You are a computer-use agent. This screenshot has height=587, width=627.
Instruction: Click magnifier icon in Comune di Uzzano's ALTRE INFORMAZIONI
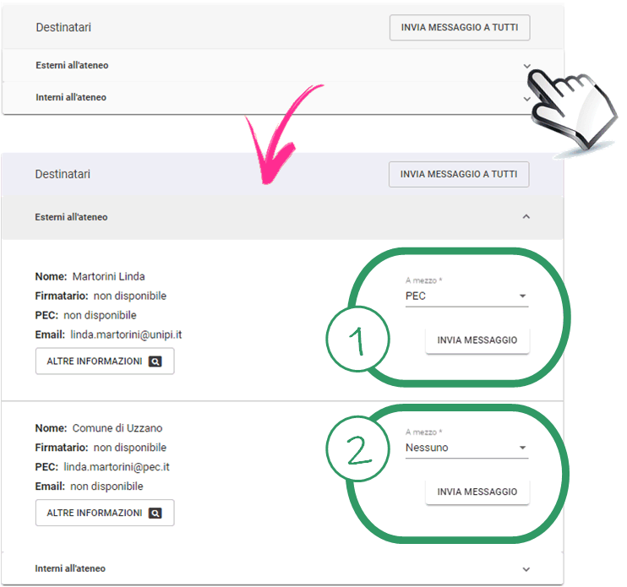pyautogui.click(x=155, y=513)
